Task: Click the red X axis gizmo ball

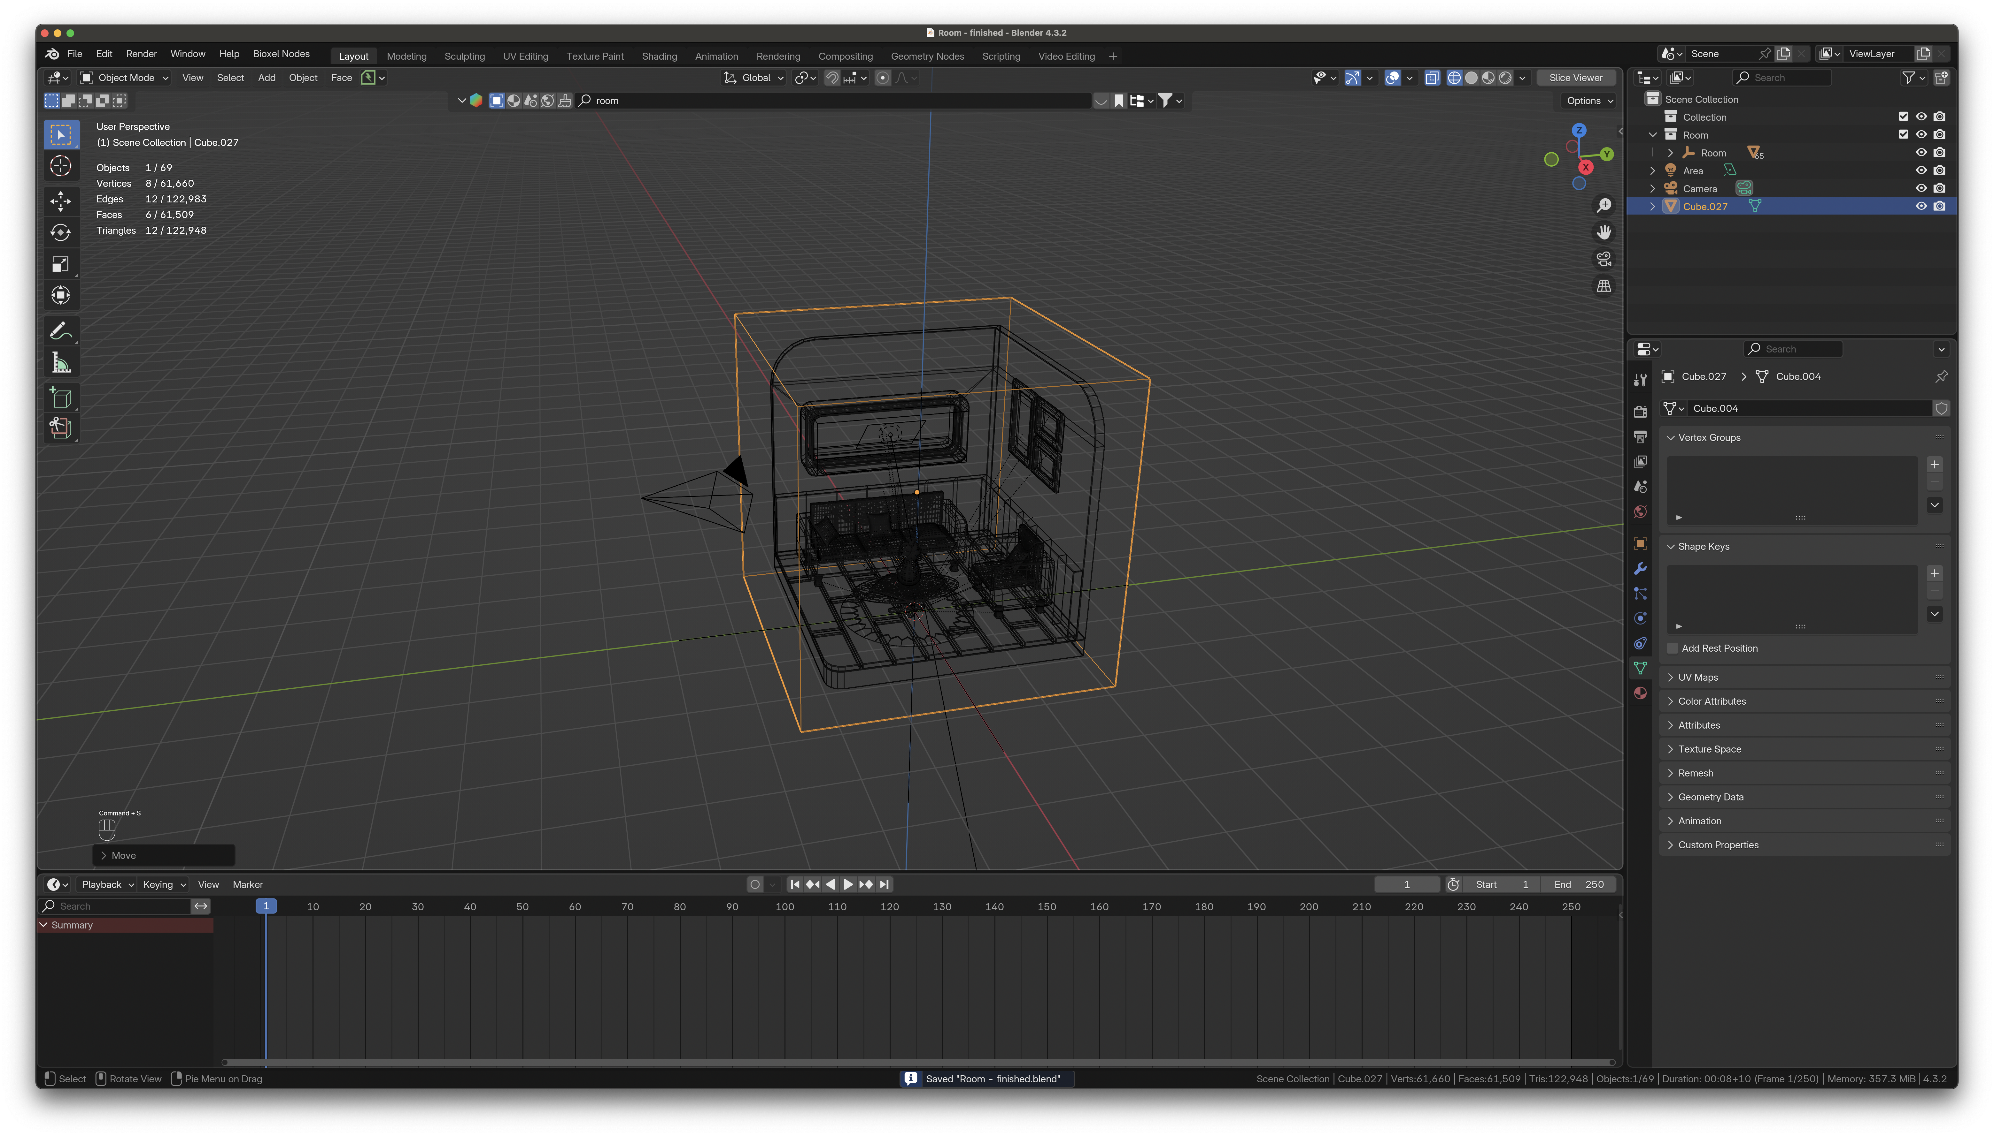Action: coord(1586,167)
